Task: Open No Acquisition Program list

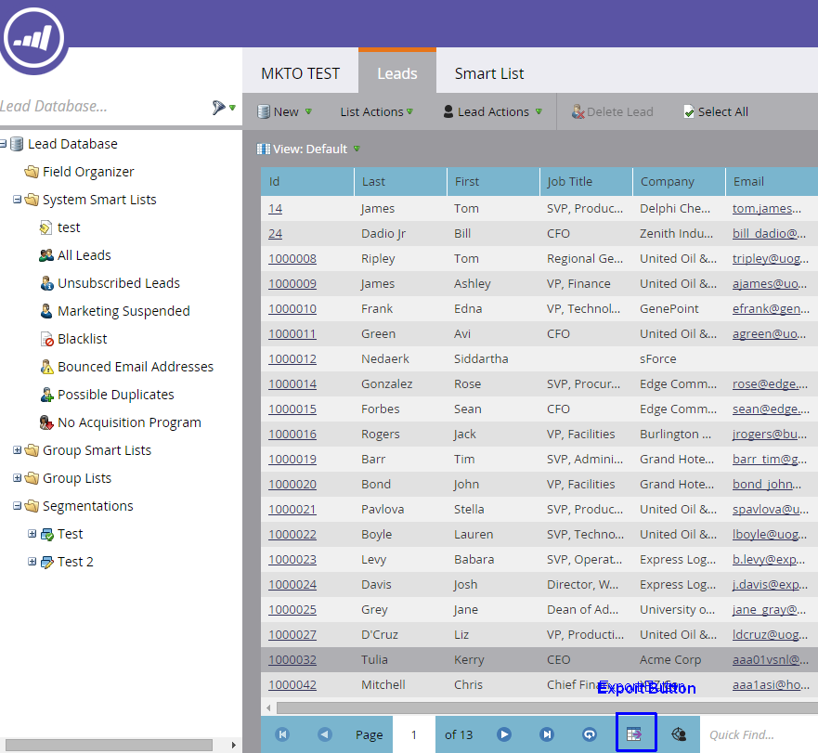Action: (x=121, y=422)
